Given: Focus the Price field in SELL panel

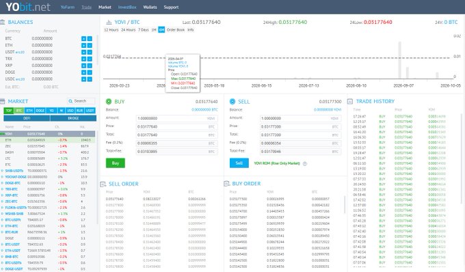Looking at the screenshot, I should click(300, 126).
